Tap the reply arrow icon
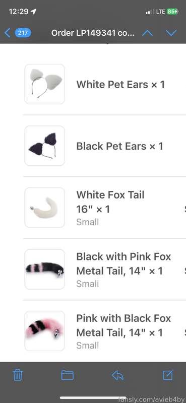 point(117,375)
